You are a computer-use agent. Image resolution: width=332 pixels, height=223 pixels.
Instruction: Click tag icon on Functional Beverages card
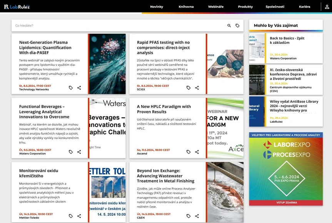click(x=71, y=152)
